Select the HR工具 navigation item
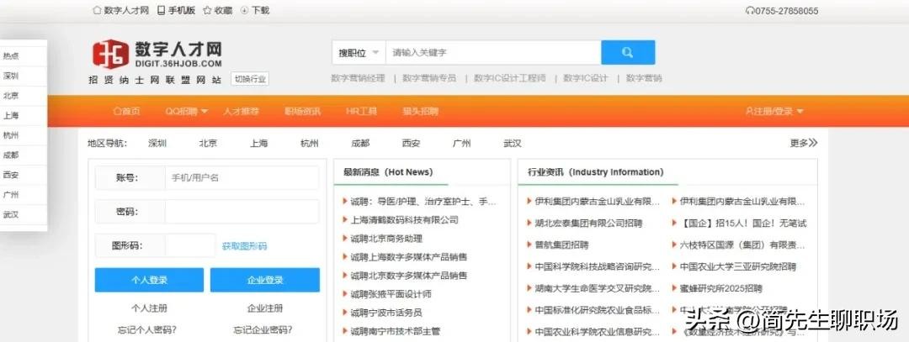909x342 pixels. [361, 112]
